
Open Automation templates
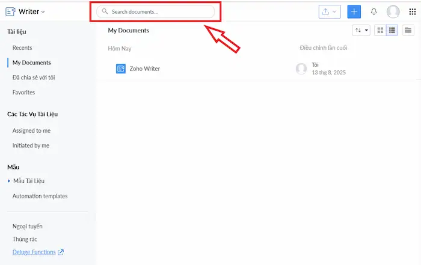pyautogui.click(x=40, y=196)
